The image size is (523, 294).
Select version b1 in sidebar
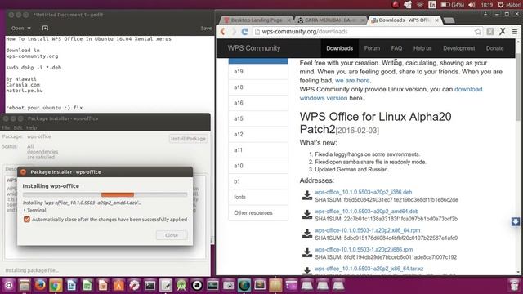(258, 181)
